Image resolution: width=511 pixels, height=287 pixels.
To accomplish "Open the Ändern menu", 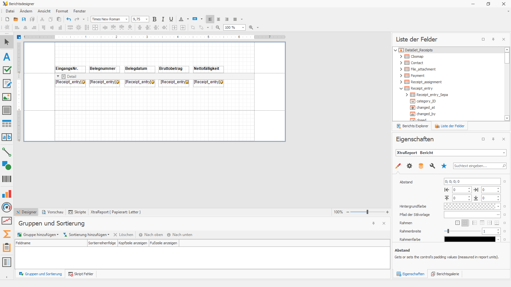I will [26, 11].
